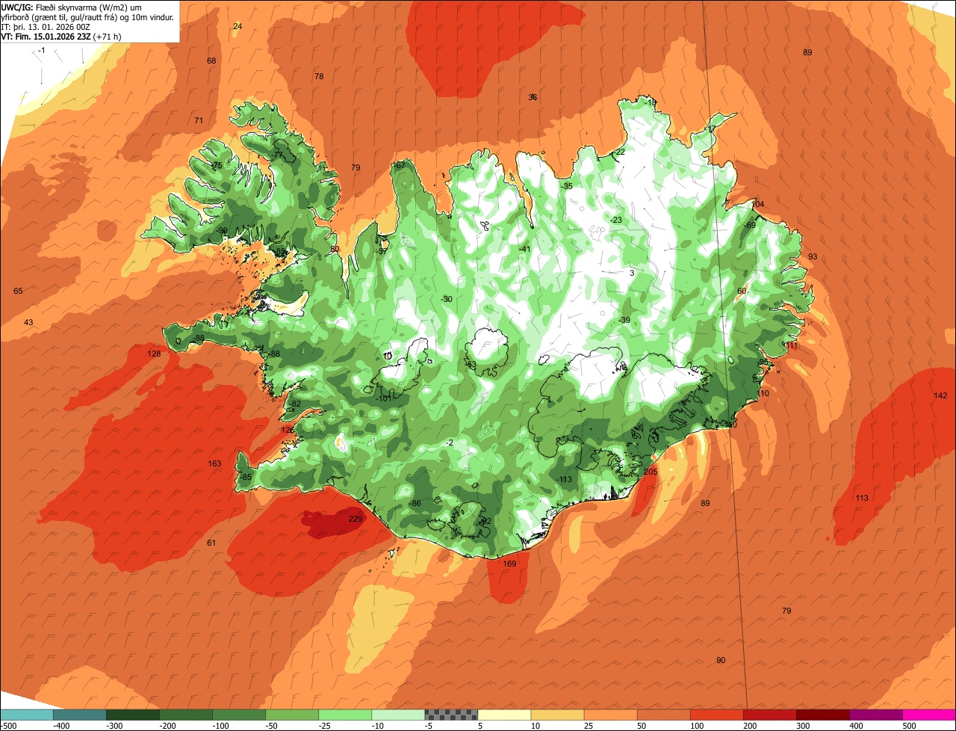Click the '500' label on the legend scale
956x731 pixels.
(x=910, y=726)
